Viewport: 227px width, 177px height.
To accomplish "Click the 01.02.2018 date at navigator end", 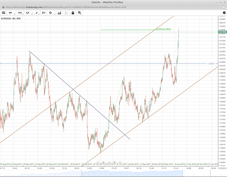I will click(222, 168).
